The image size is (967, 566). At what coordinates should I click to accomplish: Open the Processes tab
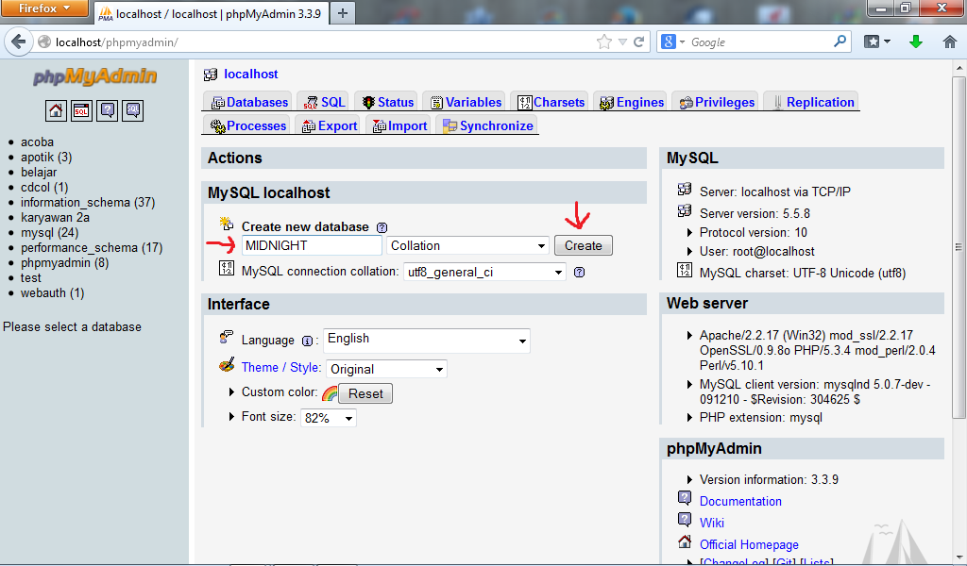248,125
